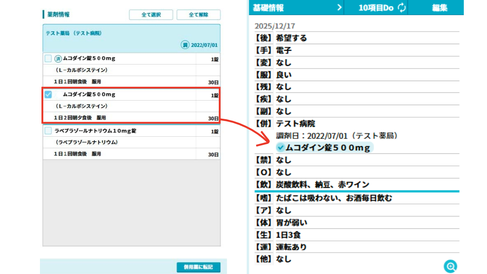Select the 基礎情報 header label

[x=269, y=8]
